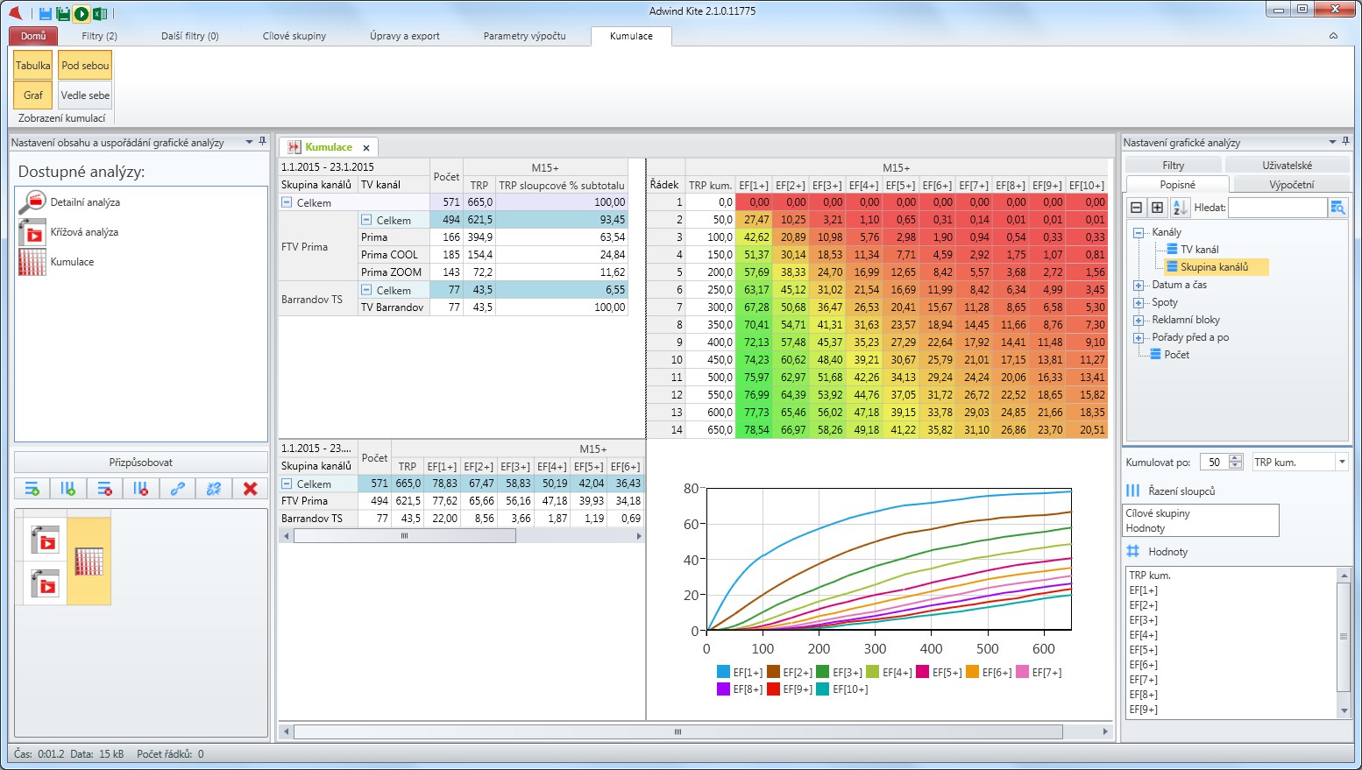Click the Přizpůsobovat button
The image size is (1362, 770).
pyautogui.click(x=141, y=462)
